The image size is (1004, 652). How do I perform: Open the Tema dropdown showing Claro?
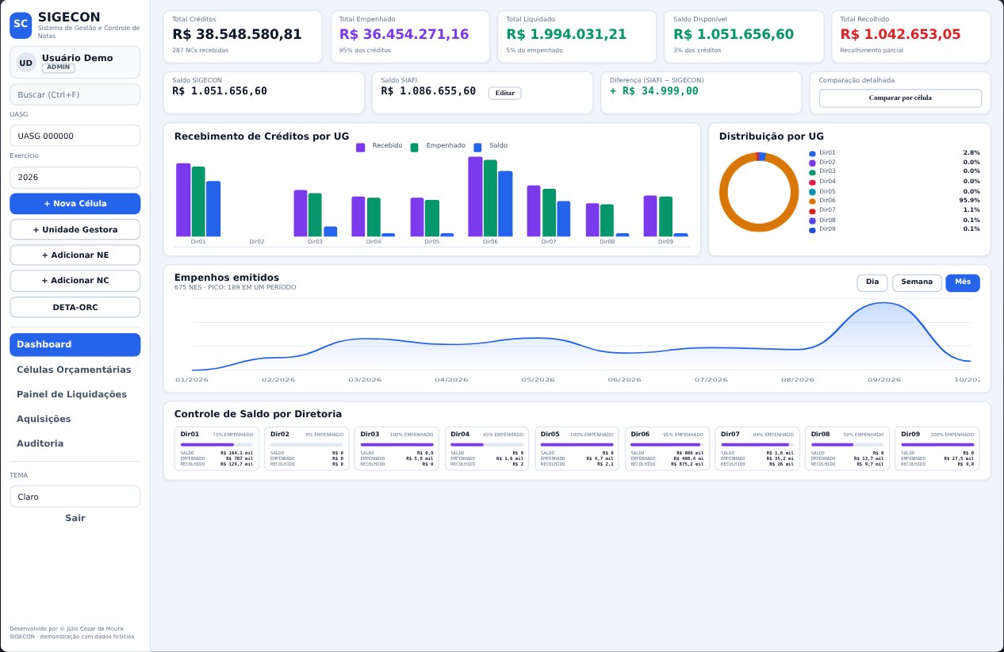pos(75,497)
